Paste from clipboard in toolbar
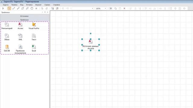This screenshot has width=193, height=108. click(120, 8)
